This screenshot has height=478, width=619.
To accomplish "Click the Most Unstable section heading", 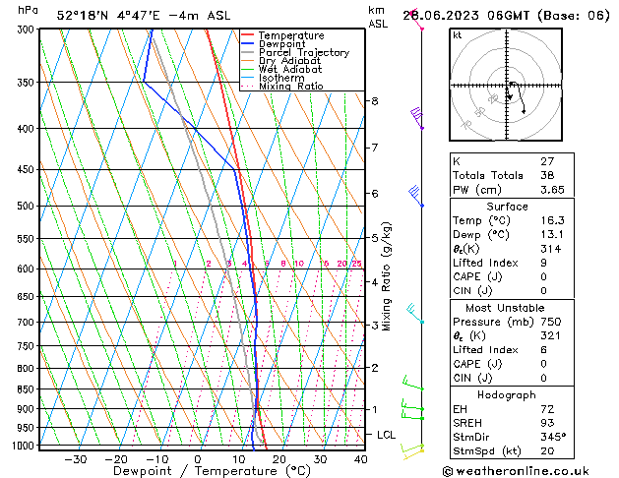I will 507,307.
